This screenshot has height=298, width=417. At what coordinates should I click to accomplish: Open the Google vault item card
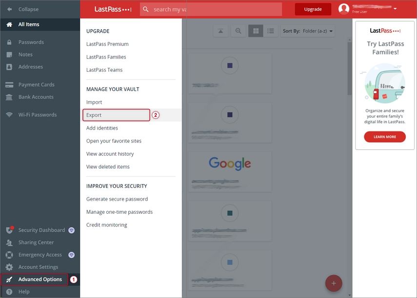[230, 171]
